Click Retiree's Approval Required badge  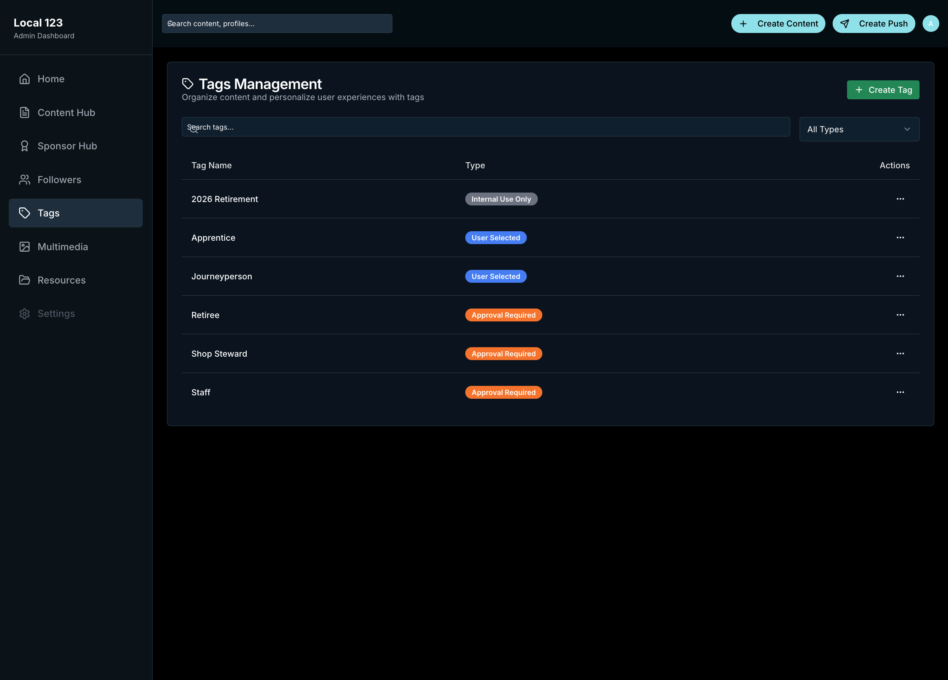coord(503,315)
